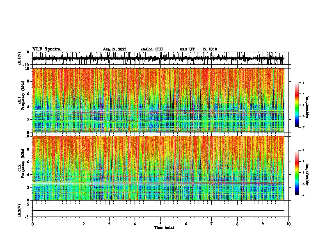Click the ch.1 color scale bar
This screenshot has width=325, height=251.
tap(297, 105)
